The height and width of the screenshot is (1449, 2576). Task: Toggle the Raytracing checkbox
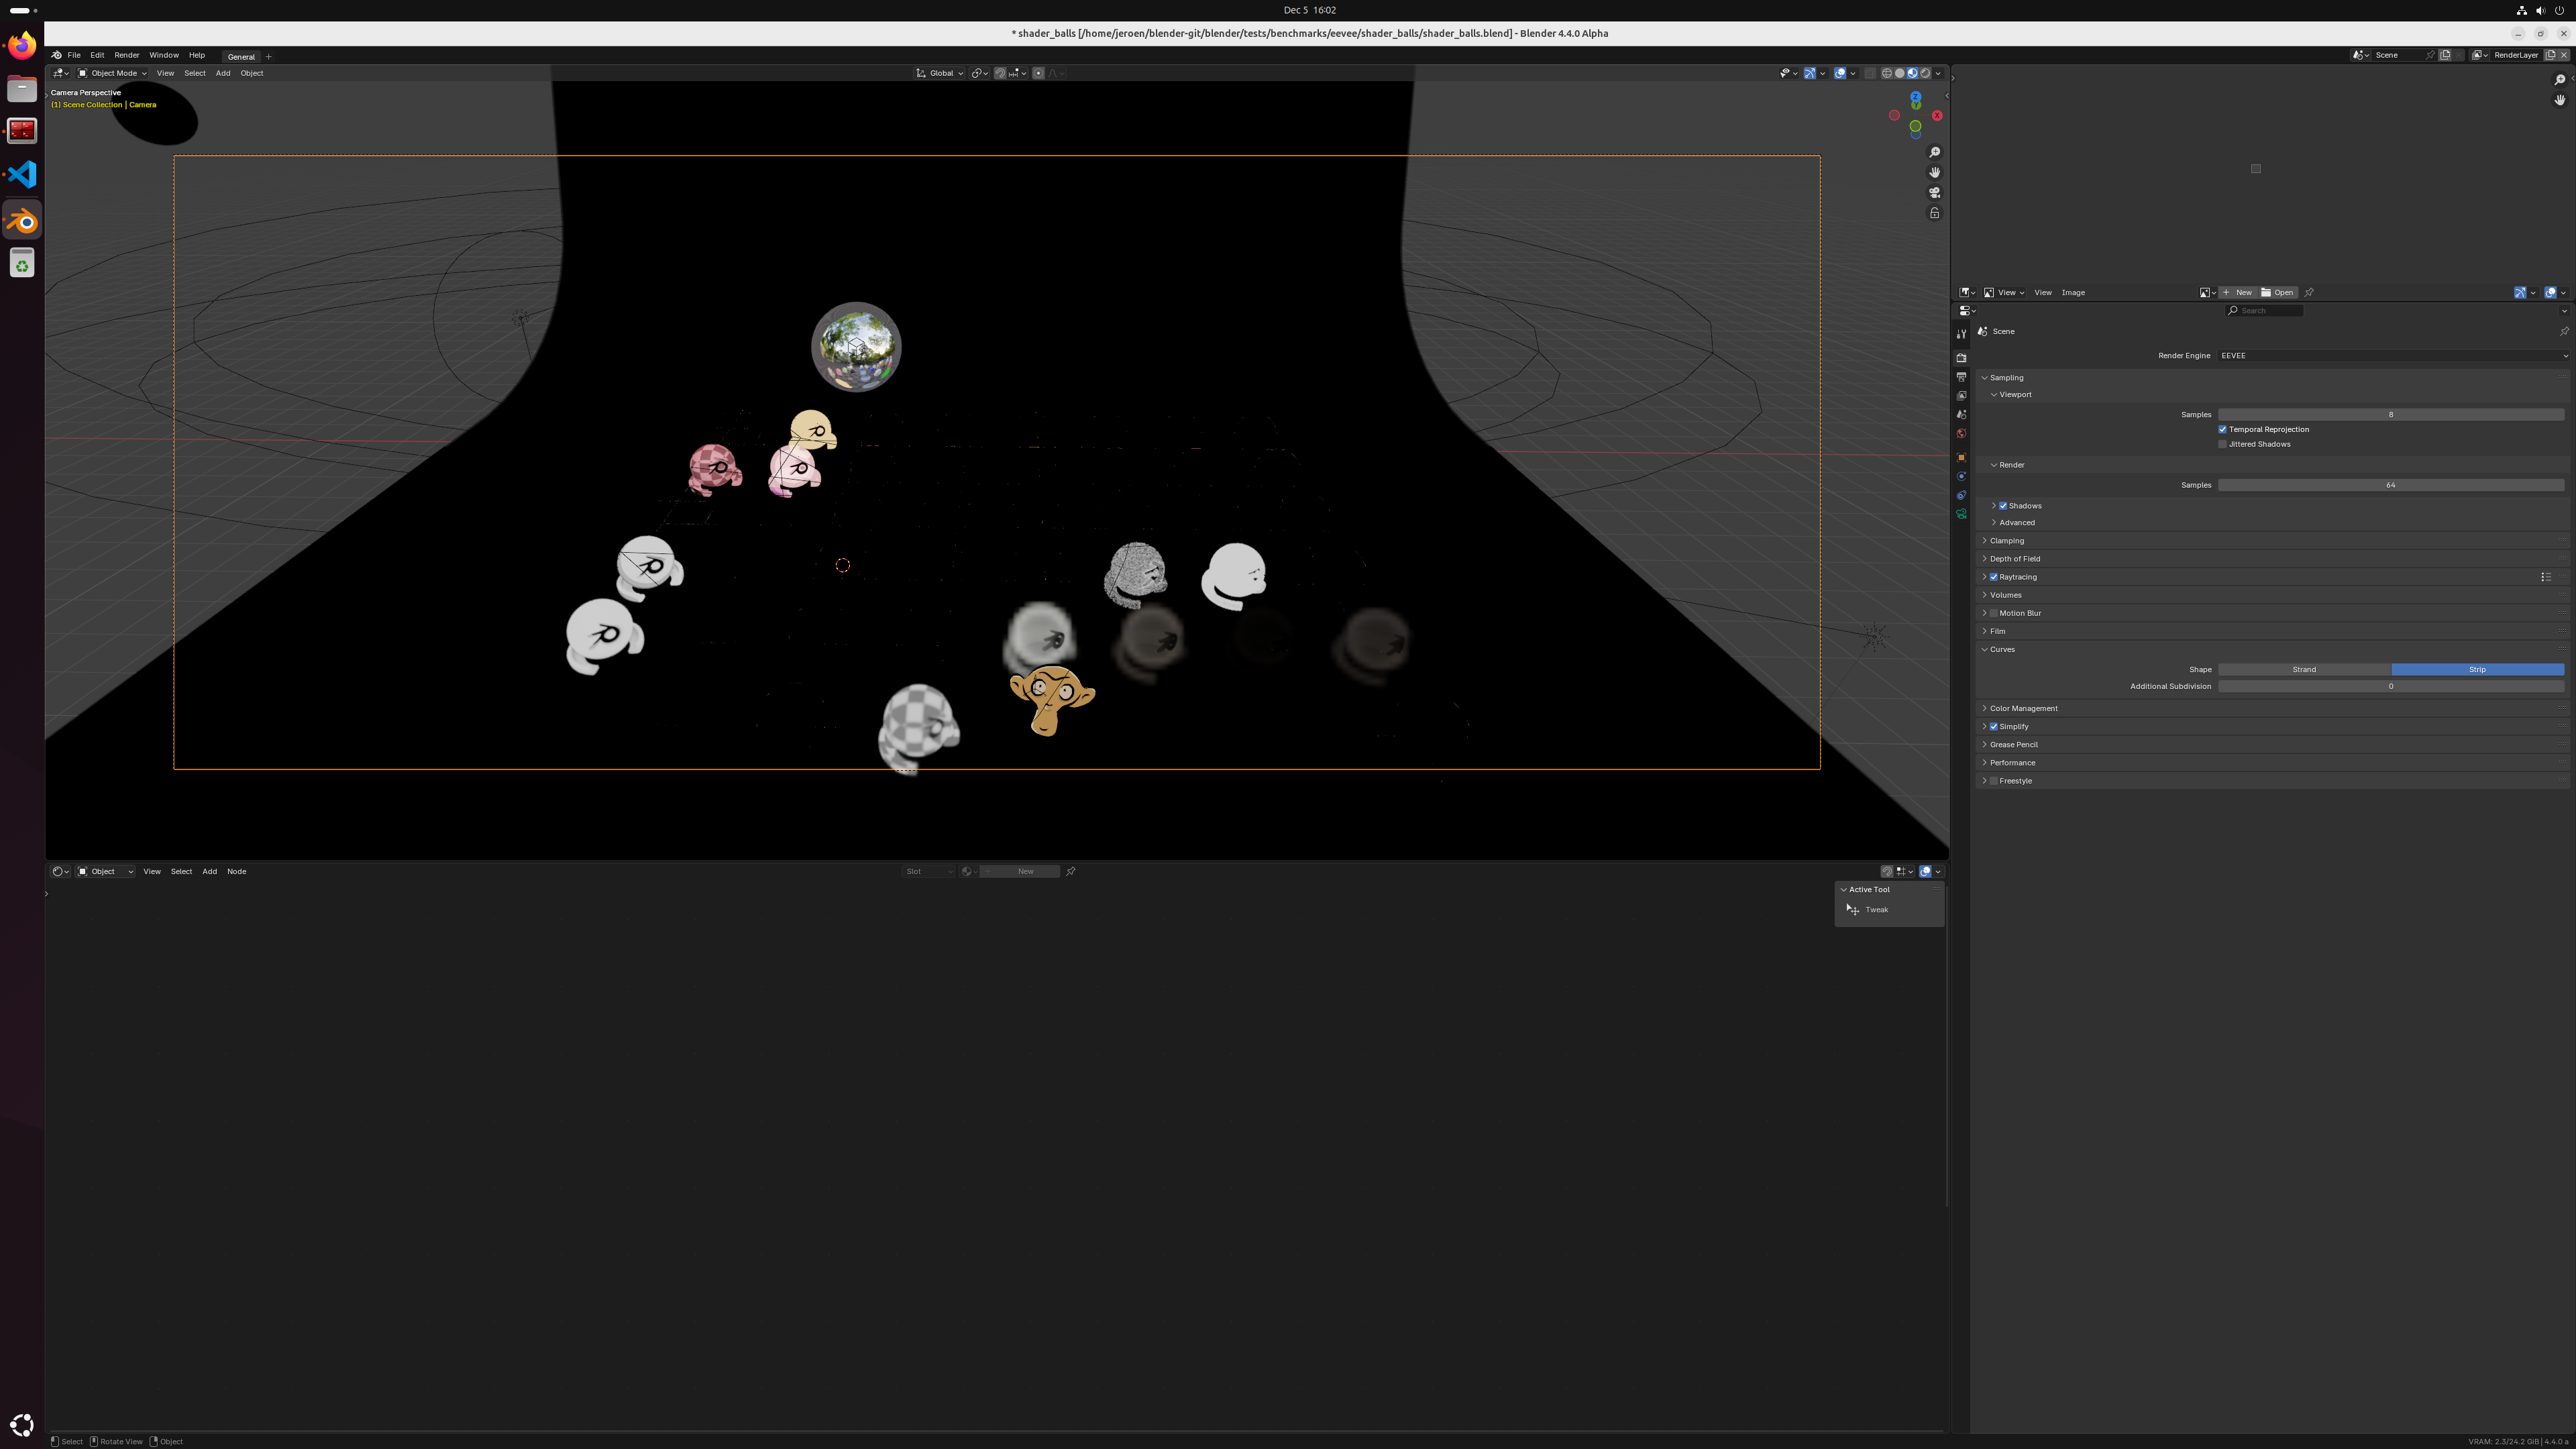coord(1994,577)
